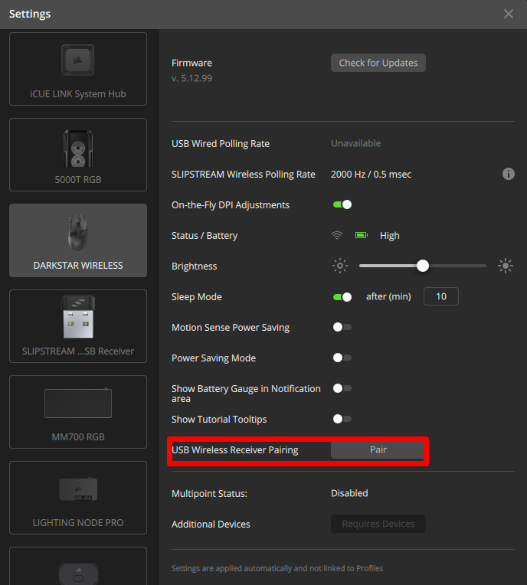Enable Show Tutorial Tooltips switch
This screenshot has width=527, height=585.
click(x=342, y=419)
